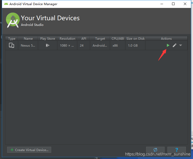Maximize the AVD Manager window
The image size is (193, 159).
click(173, 4)
